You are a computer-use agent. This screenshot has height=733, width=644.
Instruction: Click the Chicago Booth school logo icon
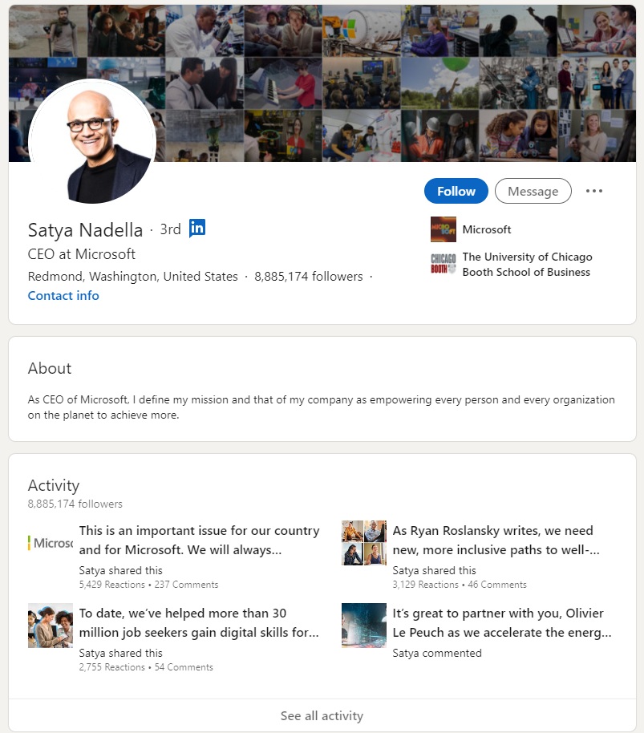click(443, 264)
